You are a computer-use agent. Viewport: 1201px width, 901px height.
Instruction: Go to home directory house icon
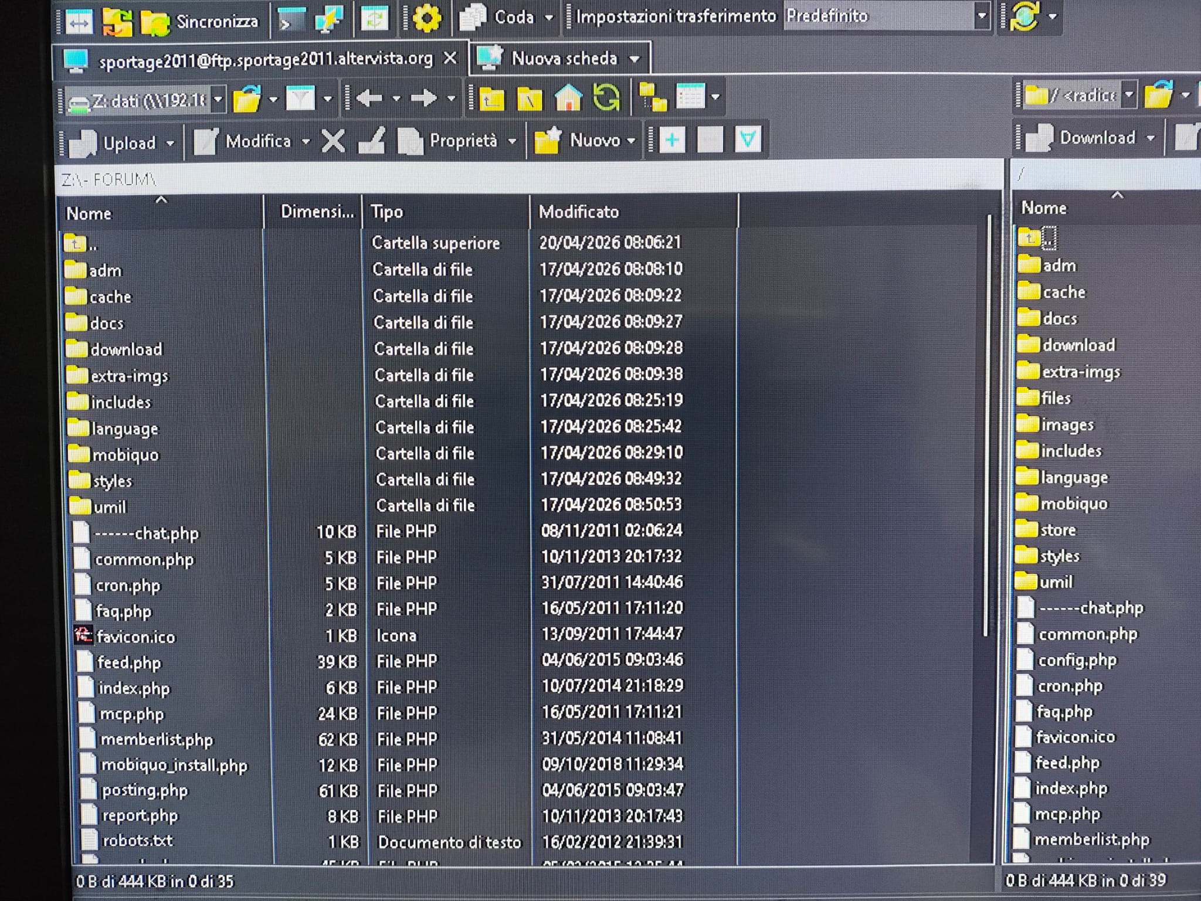(x=568, y=97)
